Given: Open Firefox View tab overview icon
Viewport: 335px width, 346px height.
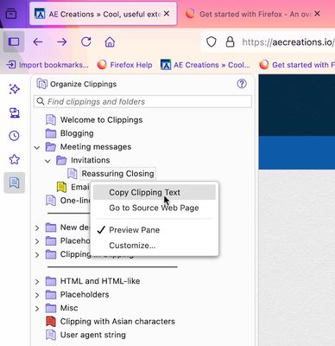Looking at the screenshot, I should point(11,14).
